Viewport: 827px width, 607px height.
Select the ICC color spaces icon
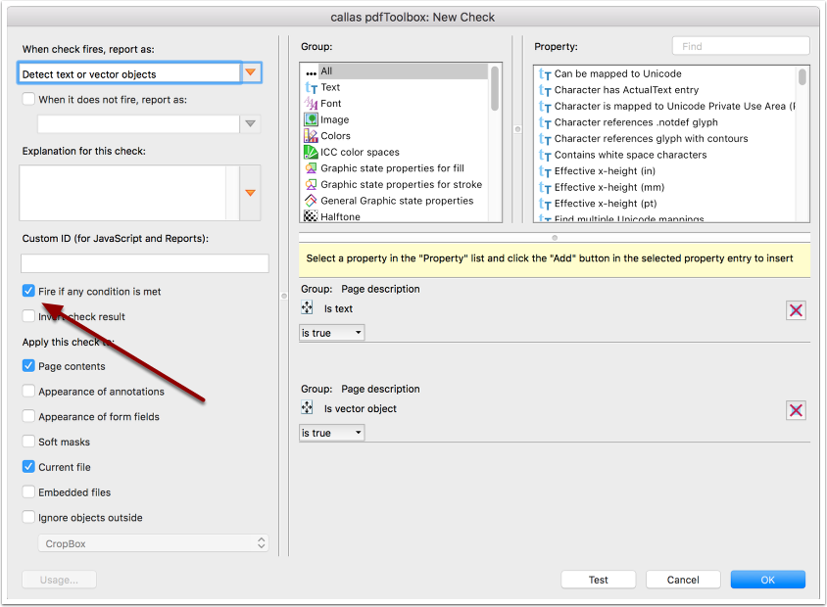[312, 152]
